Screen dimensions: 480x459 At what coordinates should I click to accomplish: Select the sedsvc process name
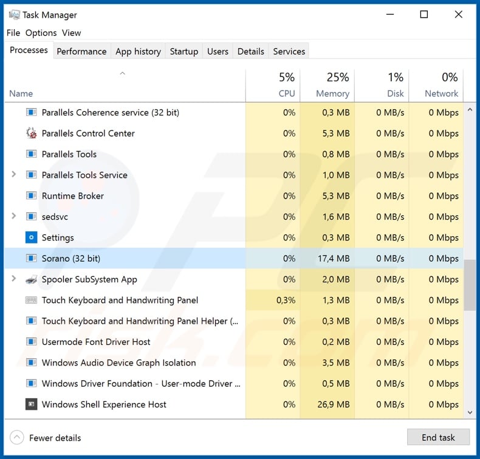55,217
